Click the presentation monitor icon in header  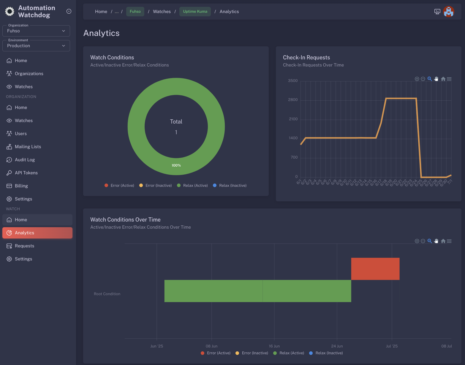[437, 12]
